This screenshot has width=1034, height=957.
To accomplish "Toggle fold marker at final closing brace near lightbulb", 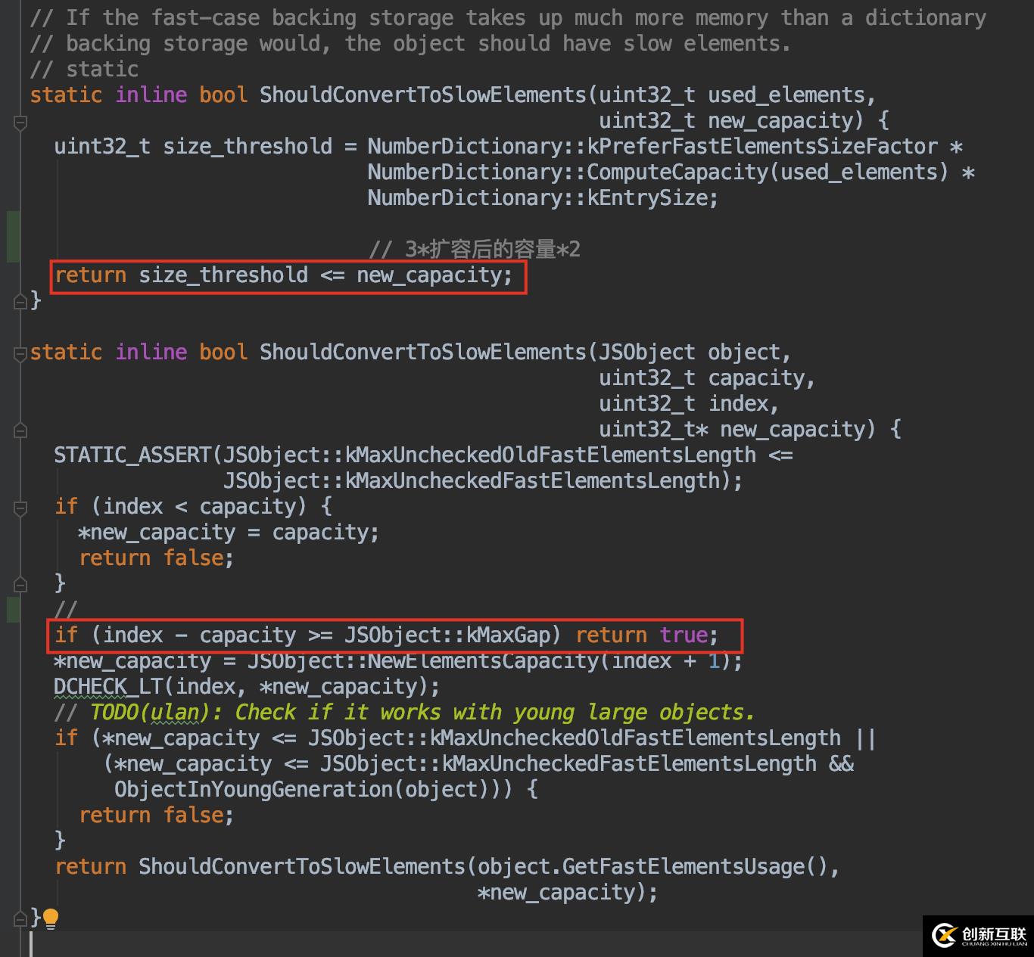I will click(20, 918).
